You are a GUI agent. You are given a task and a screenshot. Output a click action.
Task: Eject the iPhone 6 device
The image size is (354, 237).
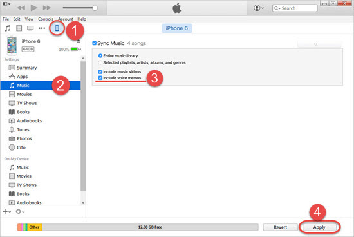coord(79,41)
